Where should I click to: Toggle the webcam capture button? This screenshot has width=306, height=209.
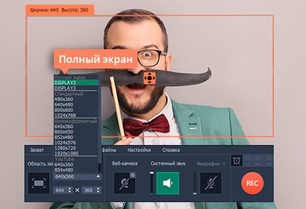(125, 183)
